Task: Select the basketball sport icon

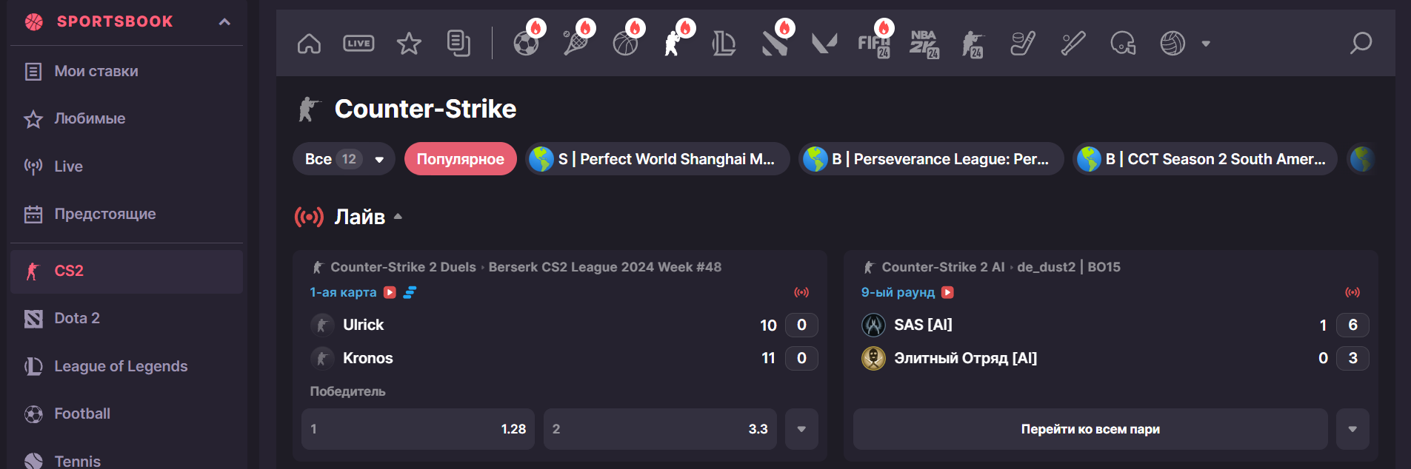Action: (x=625, y=44)
